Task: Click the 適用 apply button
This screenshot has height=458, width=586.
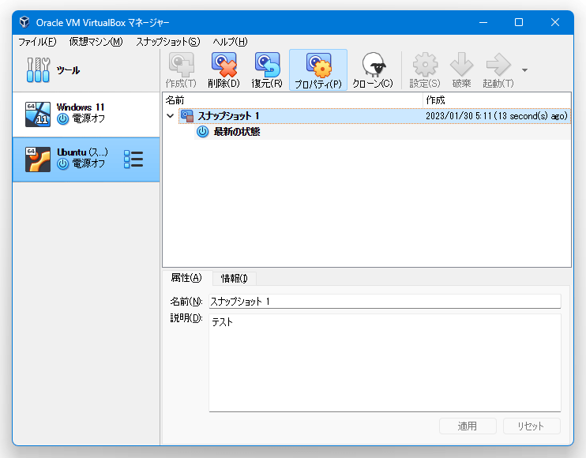Action: 468,426
